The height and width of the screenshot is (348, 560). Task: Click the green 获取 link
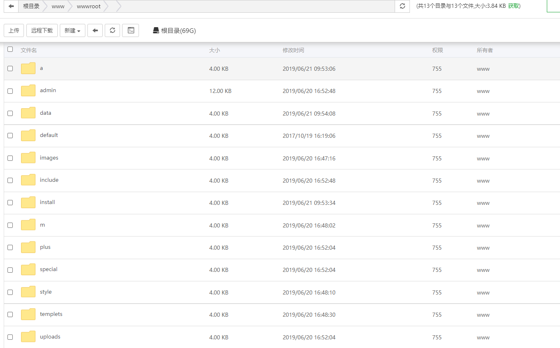[x=513, y=6]
